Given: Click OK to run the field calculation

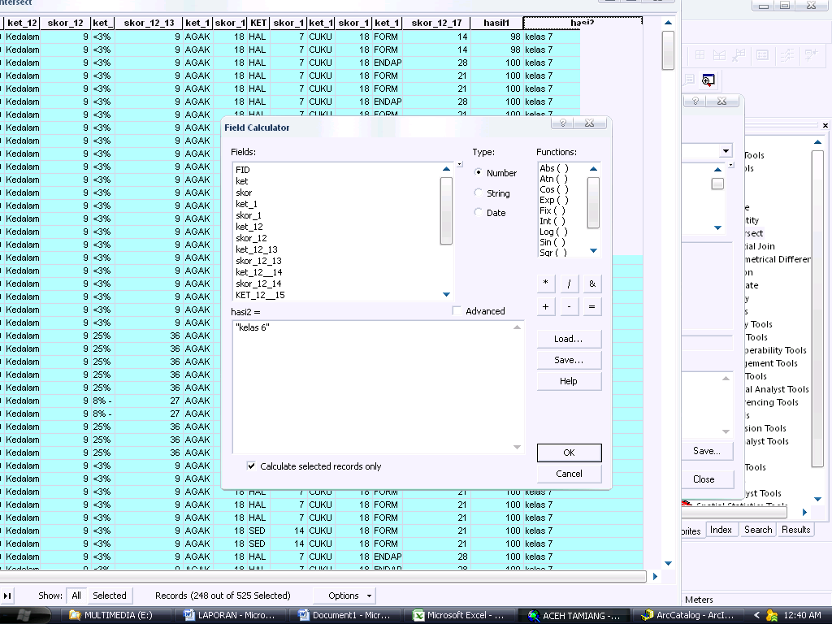Looking at the screenshot, I should 569,453.
